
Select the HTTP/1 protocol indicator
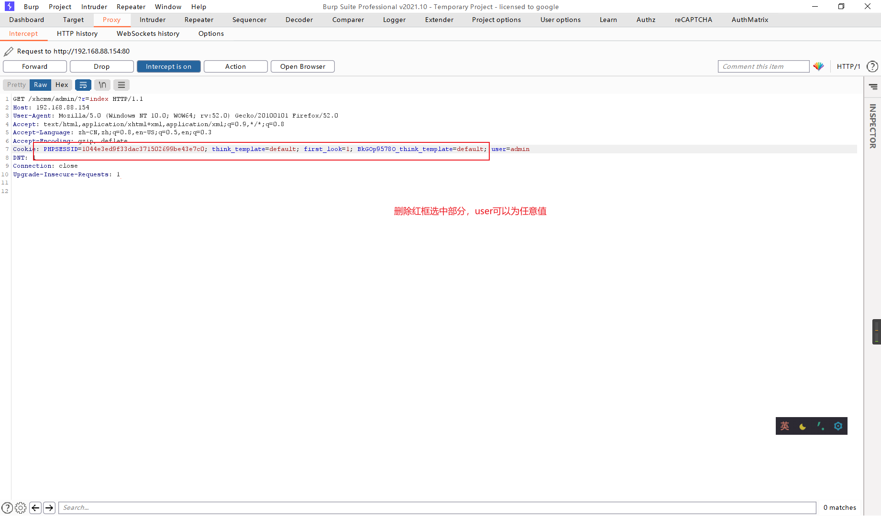(x=848, y=66)
